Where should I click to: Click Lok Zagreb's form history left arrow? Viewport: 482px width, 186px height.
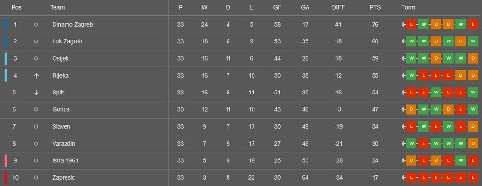click(403, 41)
